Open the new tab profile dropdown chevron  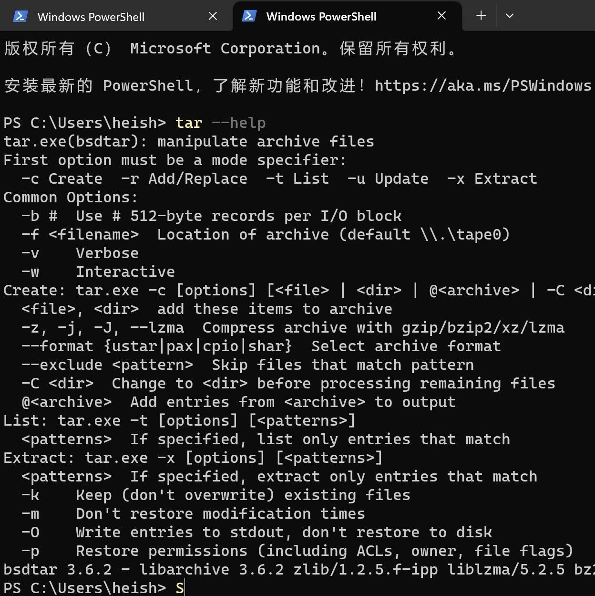(x=509, y=16)
